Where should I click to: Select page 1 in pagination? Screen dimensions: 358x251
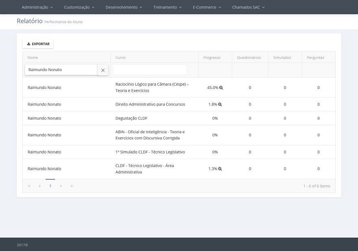[50, 186]
